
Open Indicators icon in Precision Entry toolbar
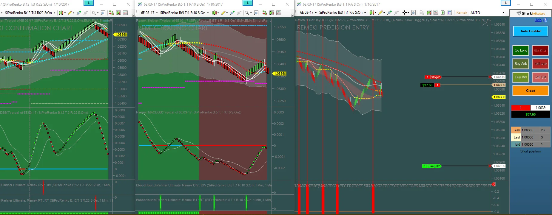pos(436,13)
